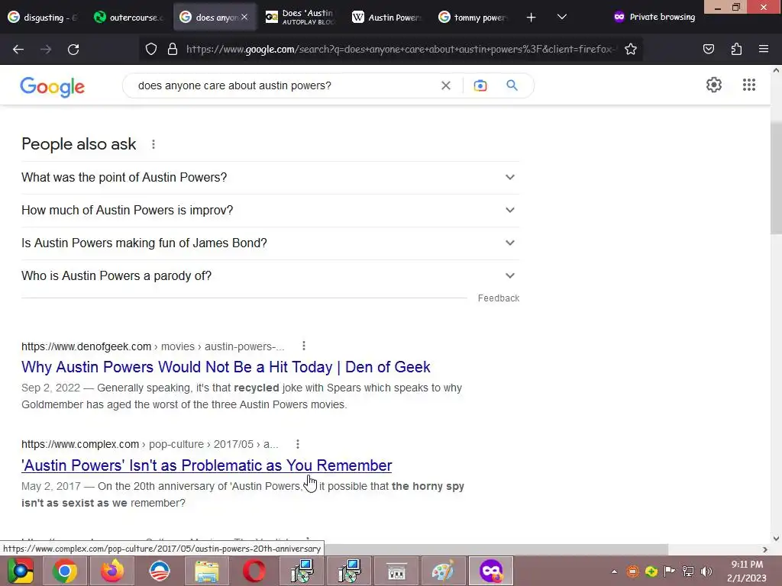Click the site security padlock icon

(x=173, y=49)
